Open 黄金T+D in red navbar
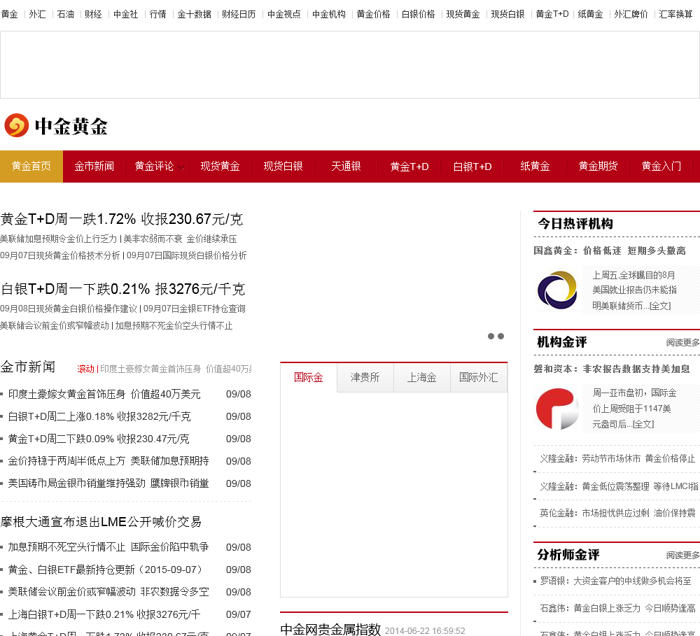 (x=409, y=167)
